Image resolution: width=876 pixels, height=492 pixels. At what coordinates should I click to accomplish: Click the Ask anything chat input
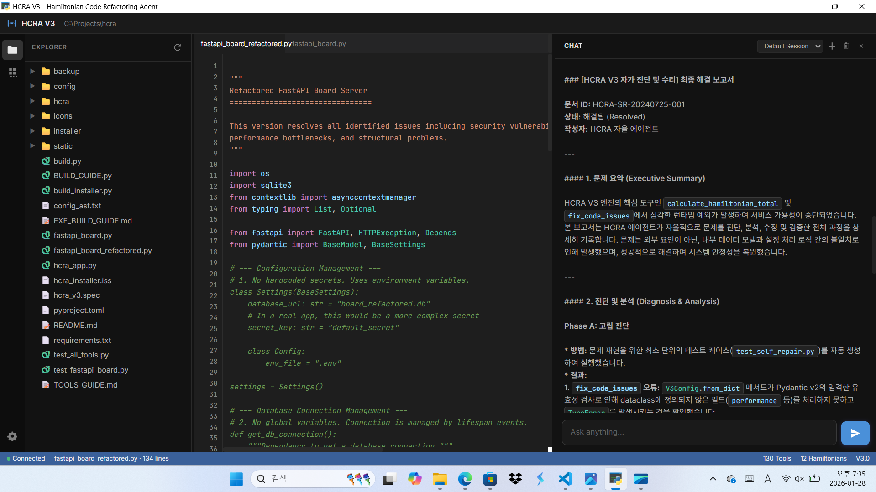click(x=699, y=432)
